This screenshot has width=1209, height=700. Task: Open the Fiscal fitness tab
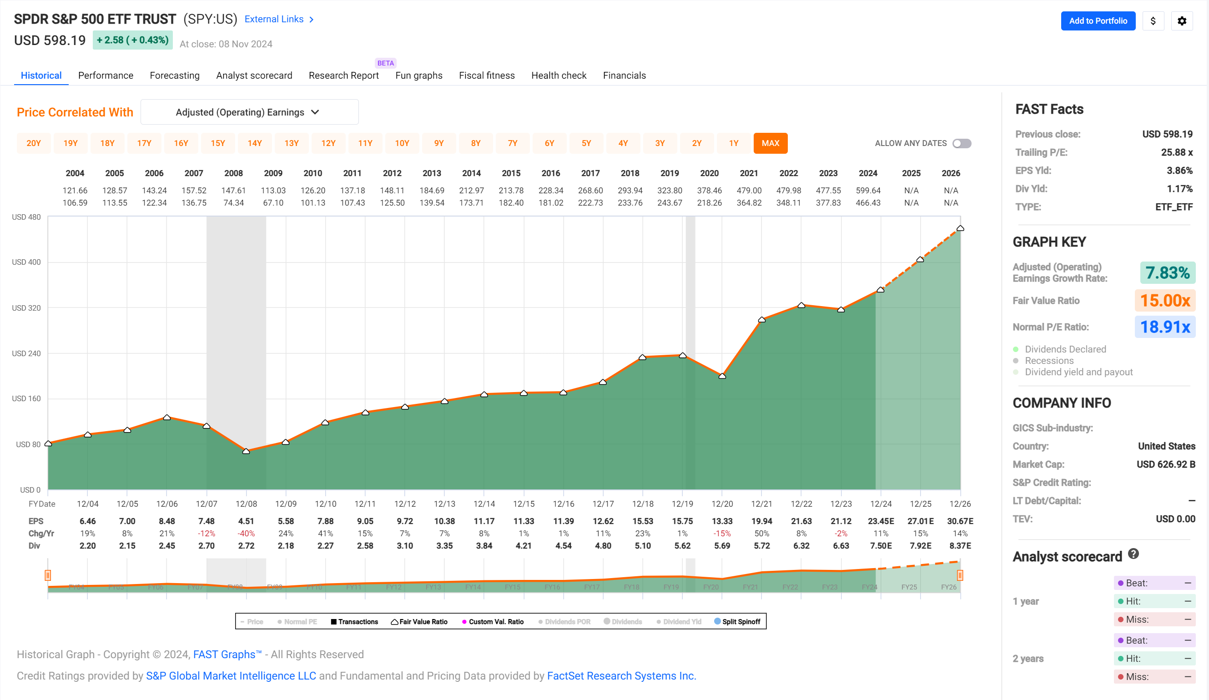(x=487, y=76)
